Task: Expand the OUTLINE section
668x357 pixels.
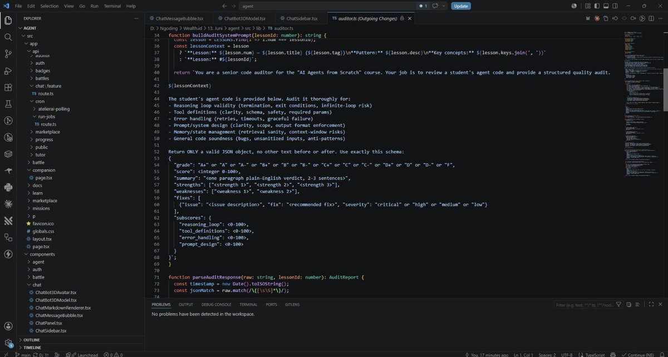Action: coord(31,339)
